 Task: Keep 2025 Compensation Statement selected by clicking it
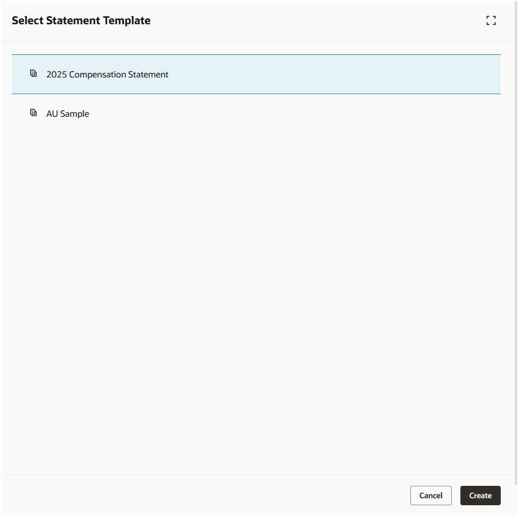107,74
